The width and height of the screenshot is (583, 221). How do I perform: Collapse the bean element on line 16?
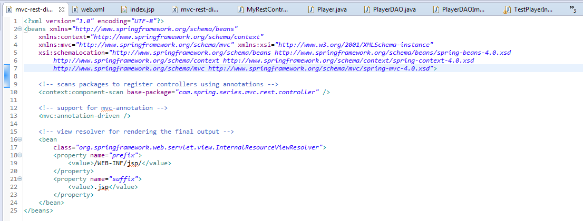click(x=20, y=139)
